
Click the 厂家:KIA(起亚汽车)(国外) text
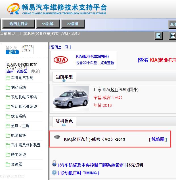116,90
